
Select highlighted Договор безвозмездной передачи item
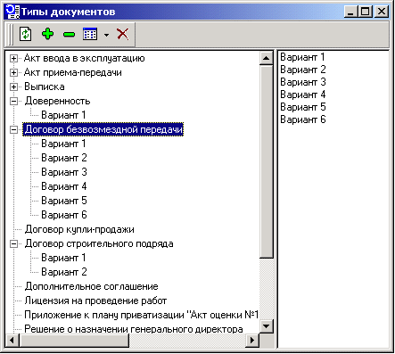point(103,129)
